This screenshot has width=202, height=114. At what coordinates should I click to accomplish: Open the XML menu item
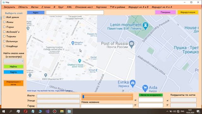pos(69,7)
